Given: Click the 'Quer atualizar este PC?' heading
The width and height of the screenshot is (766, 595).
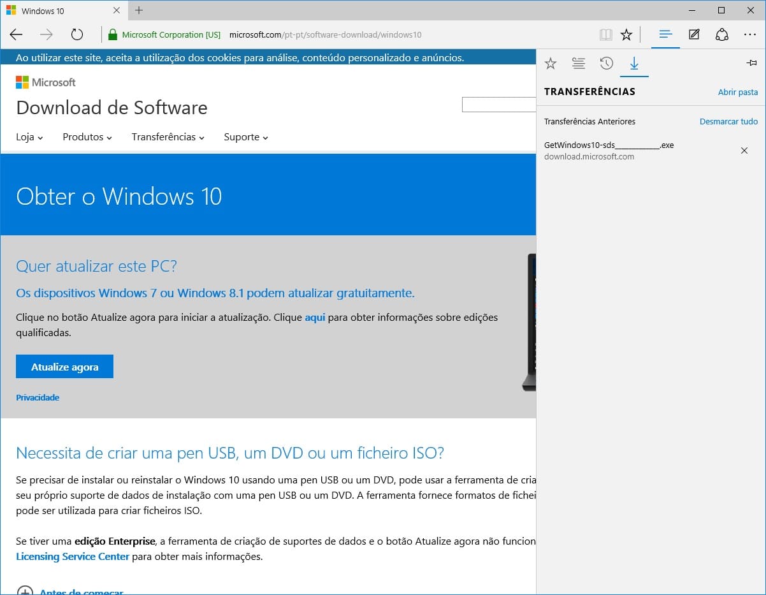Looking at the screenshot, I should tap(96, 266).
